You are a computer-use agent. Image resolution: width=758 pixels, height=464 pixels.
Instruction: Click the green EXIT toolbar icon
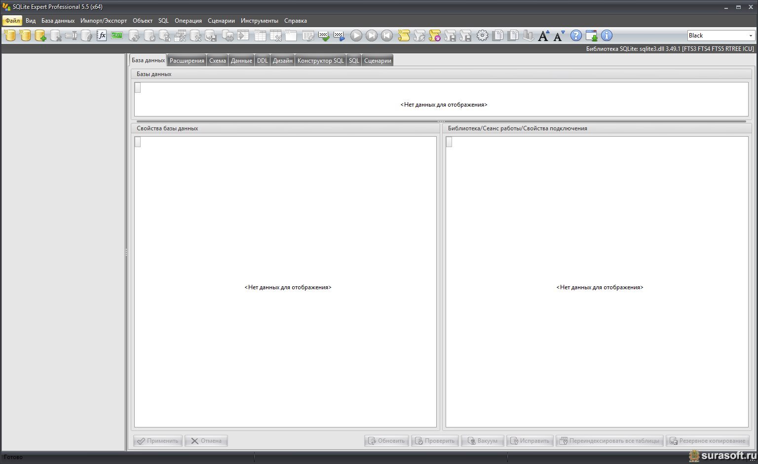click(x=117, y=36)
